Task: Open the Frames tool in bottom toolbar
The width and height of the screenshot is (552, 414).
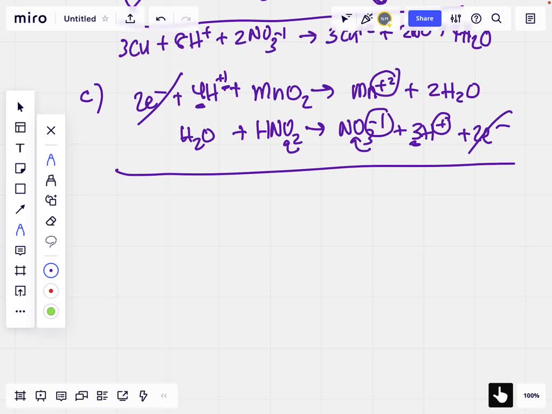Action: [20, 396]
